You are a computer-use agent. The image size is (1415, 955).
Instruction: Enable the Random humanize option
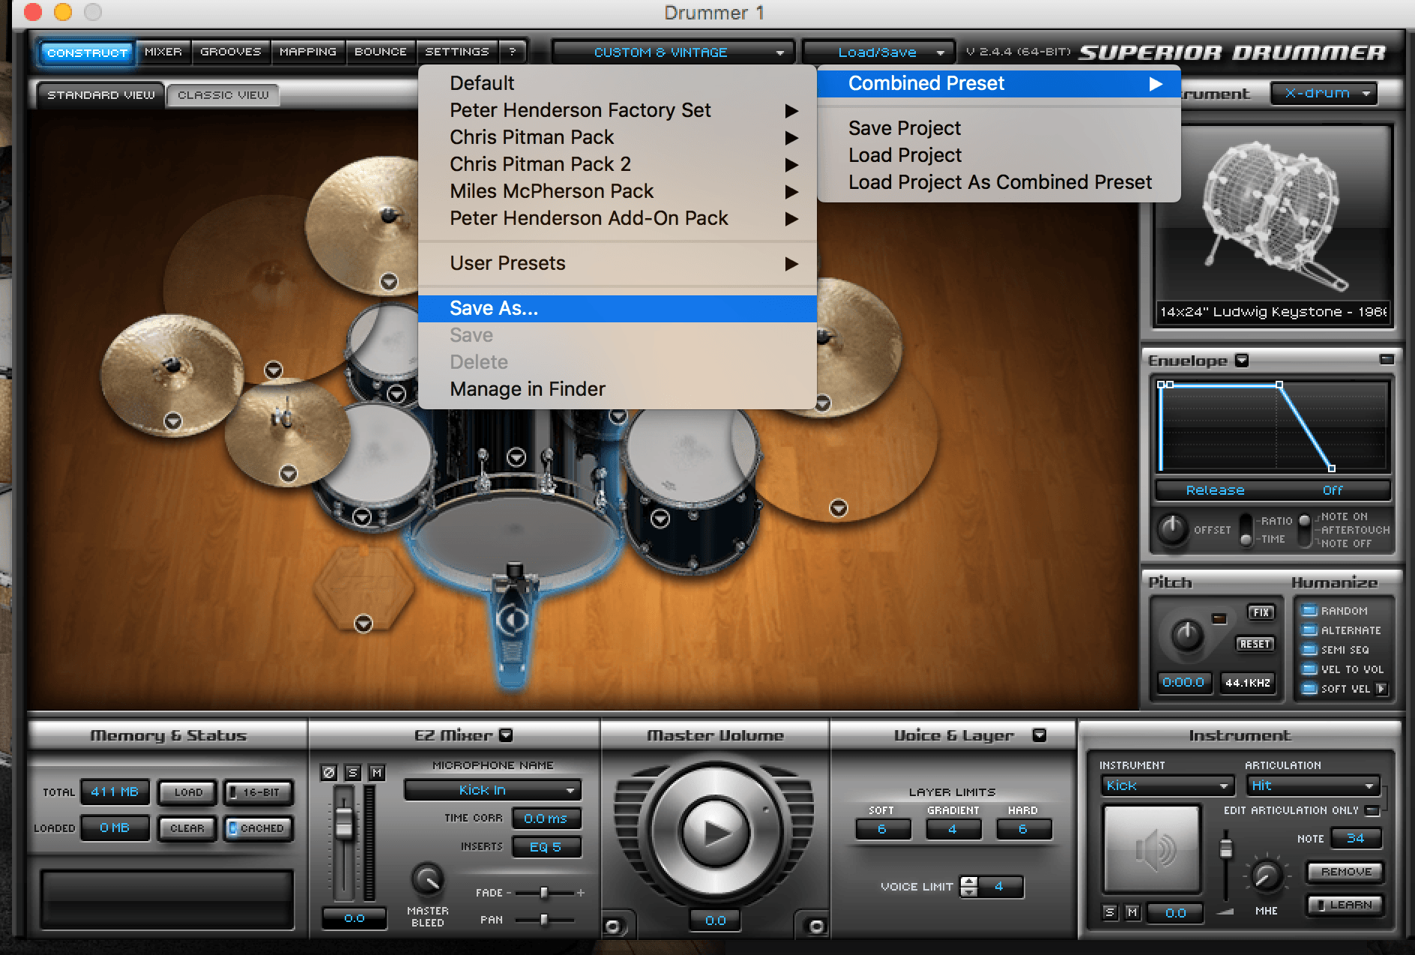click(x=1309, y=610)
